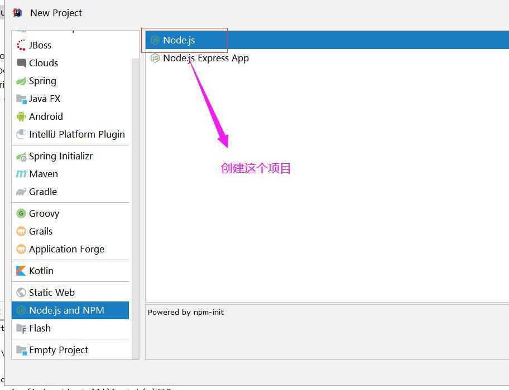Click the Spring Initializr icon
The image size is (509, 390).
pyautogui.click(x=21, y=157)
